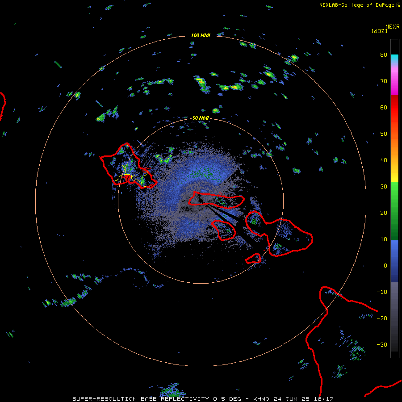Click the 20 value on the dBZ scale
402x402 pixels.
(x=384, y=213)
